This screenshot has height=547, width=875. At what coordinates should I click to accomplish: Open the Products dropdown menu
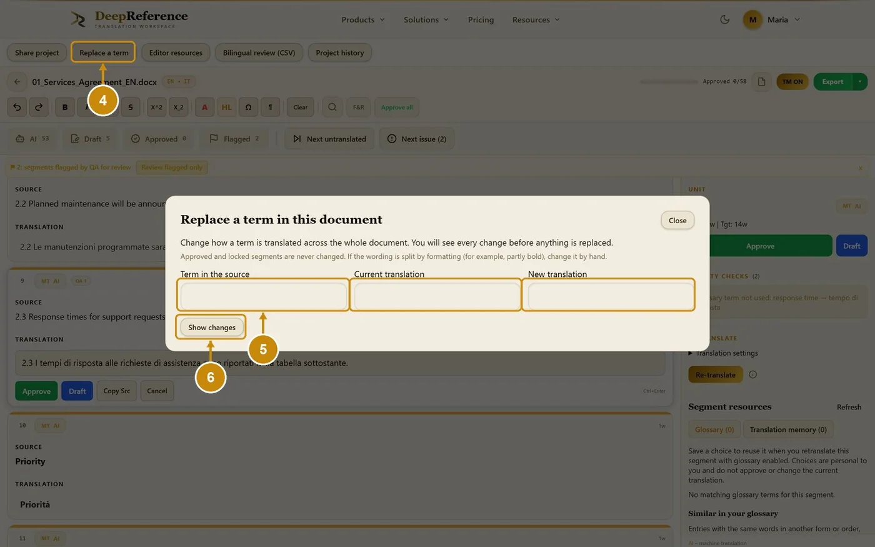(x=362, y=19)
